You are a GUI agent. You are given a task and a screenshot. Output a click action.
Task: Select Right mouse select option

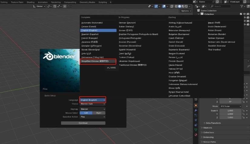click(x=99, y=113)
